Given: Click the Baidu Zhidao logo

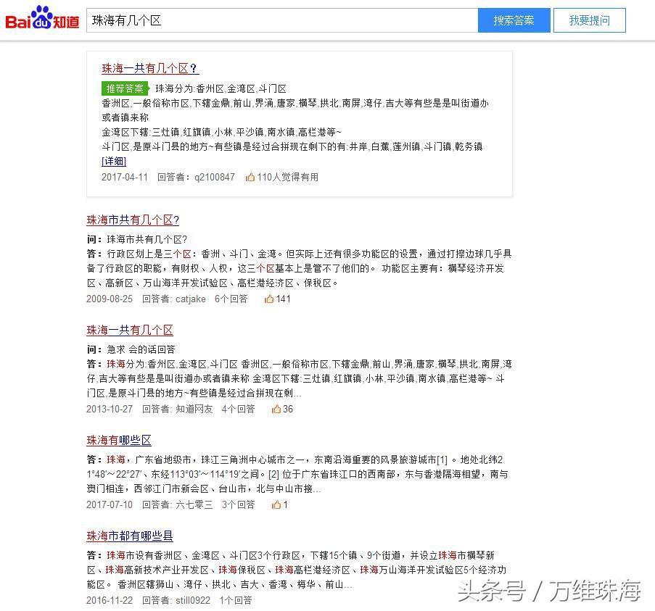Looking at the screenshot, I should (x=42, y=18).
